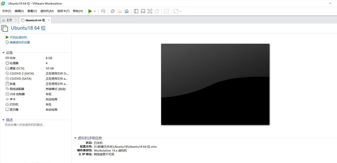This screenshot has height=163, width=337.
Task: Close the Ubuntu18 64 位 tab
Action: (48, 20)
